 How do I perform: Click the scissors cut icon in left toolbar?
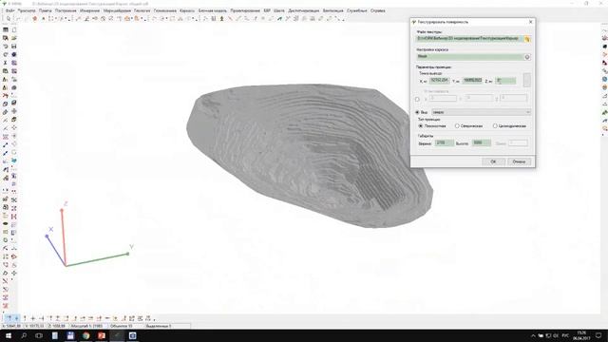pyautogui.click(x=6, y=63)
